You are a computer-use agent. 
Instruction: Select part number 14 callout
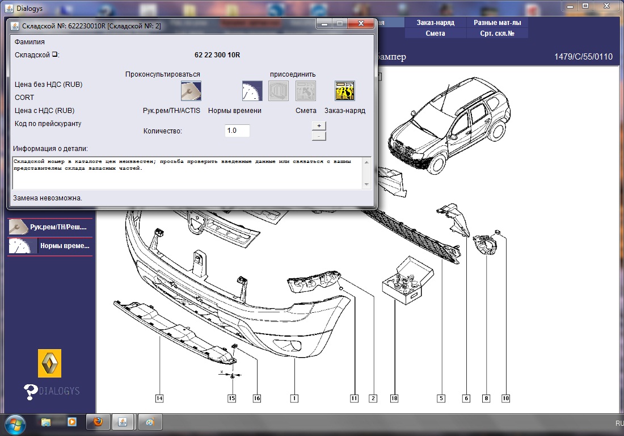(159, 398)
